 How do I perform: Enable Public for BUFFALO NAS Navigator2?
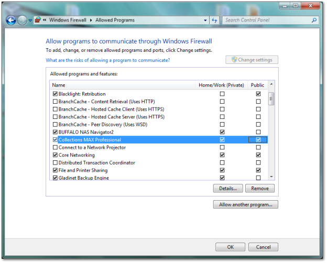pos(258,132)
